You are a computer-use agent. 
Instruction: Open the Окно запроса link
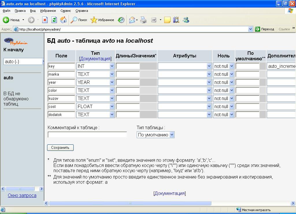22,195
